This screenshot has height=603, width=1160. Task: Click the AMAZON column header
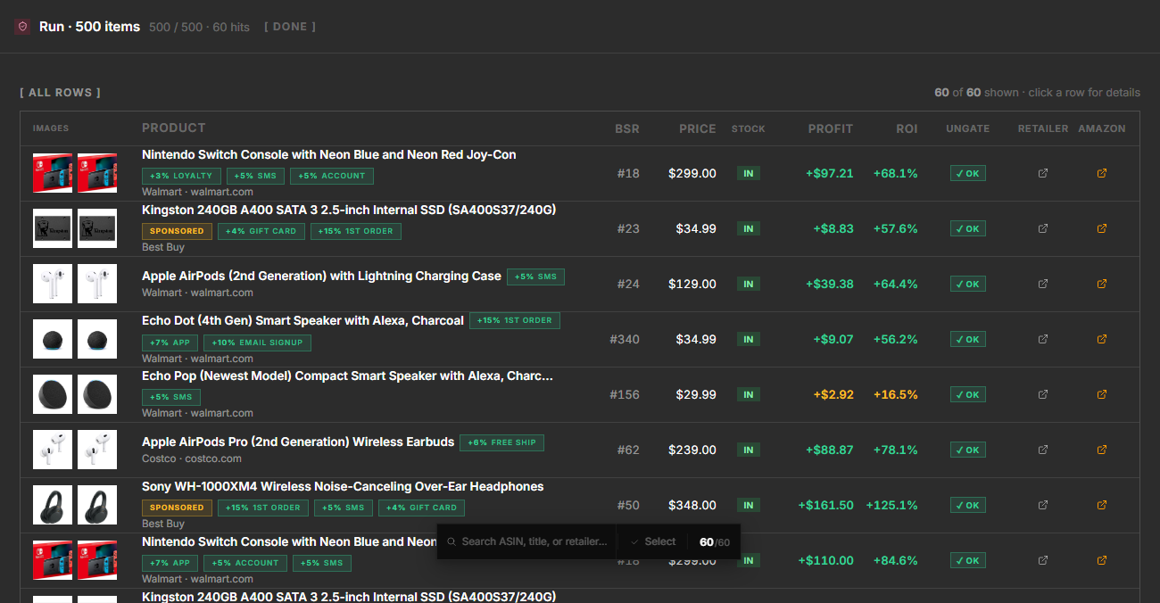tap(1102, 128)
